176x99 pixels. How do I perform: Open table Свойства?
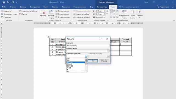(x=6, y=17)
